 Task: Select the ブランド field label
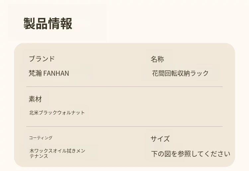tap(41, 59)
